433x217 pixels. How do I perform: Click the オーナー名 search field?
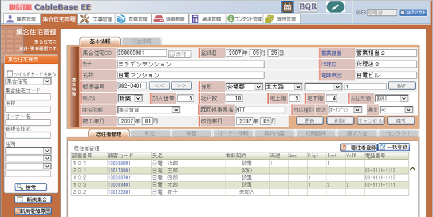click(x=28, y=123)
